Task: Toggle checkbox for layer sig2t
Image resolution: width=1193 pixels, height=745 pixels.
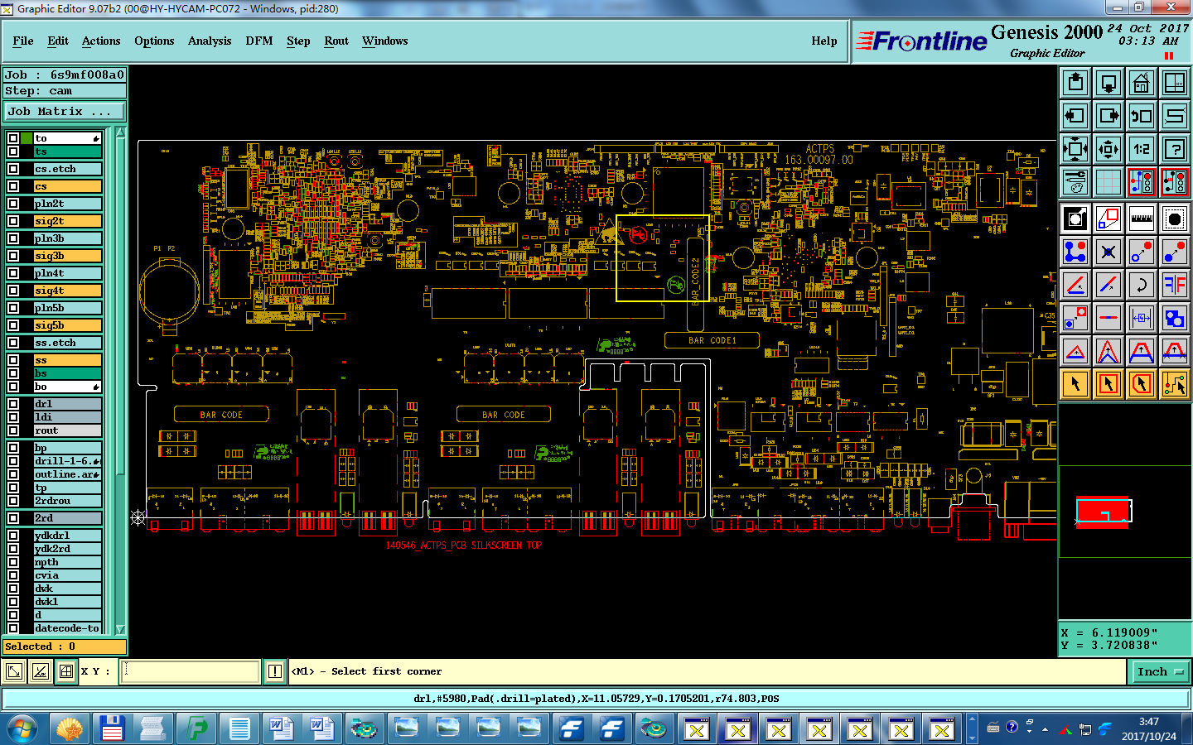Action: [x=13, y=221]
